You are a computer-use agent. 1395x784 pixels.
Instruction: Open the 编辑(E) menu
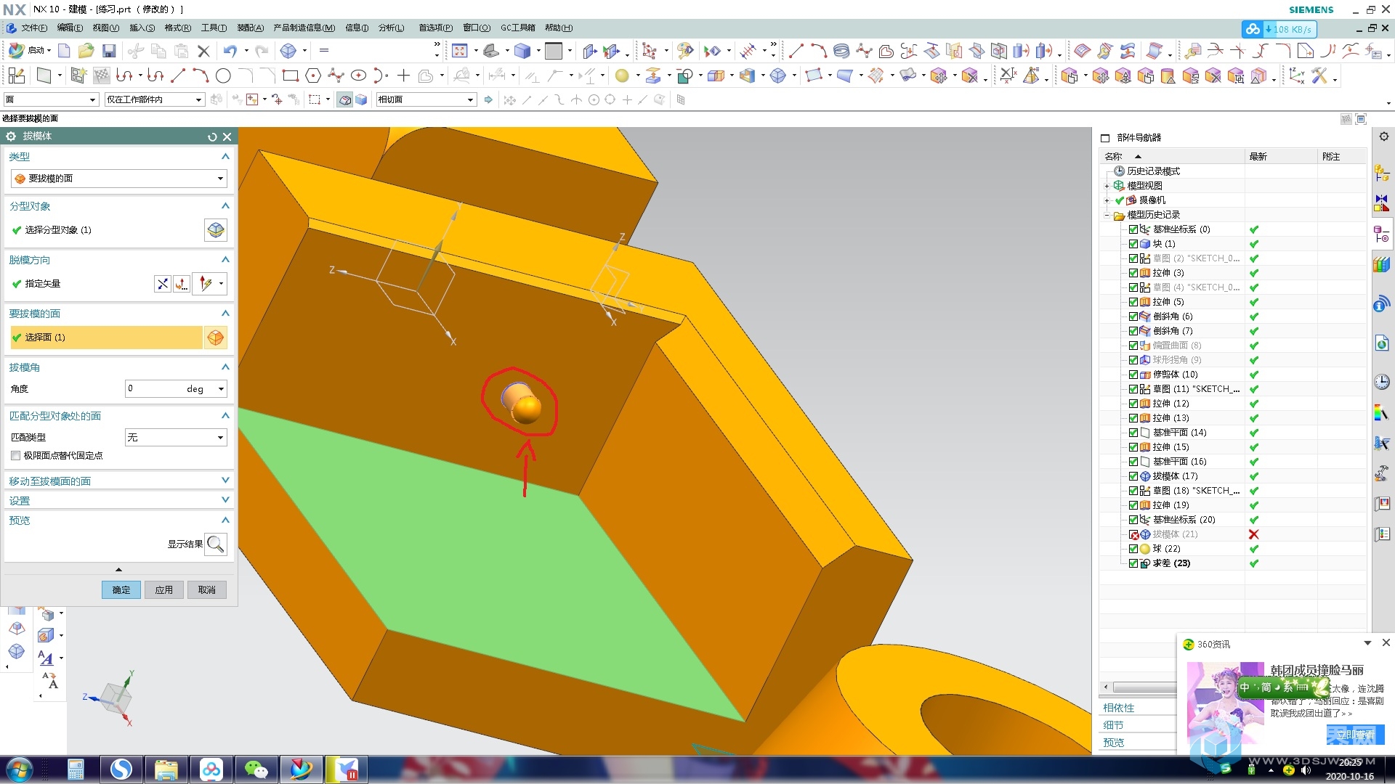[x=70, y=28]
